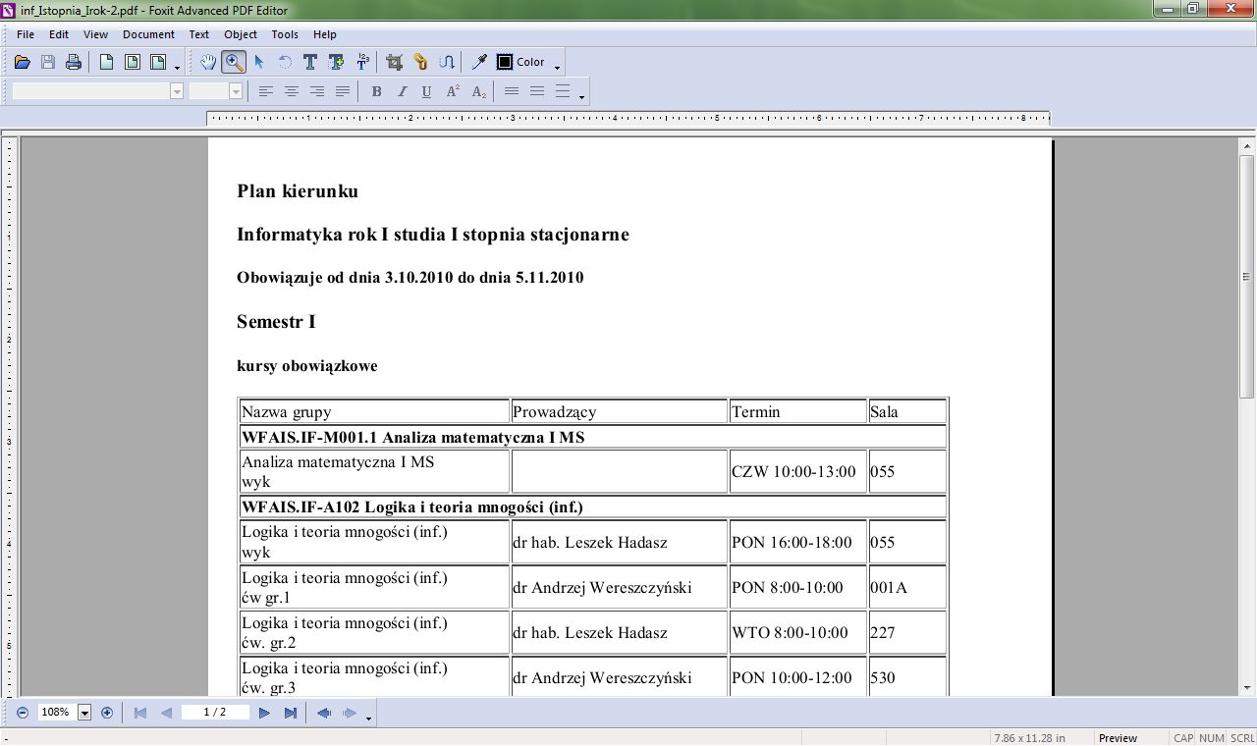Set single line spacing icon
This screenshot has height=746, width=1257.
click(x=512, y=91)
